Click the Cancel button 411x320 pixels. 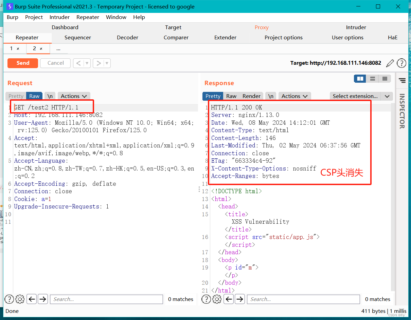[x=55, y=63]
